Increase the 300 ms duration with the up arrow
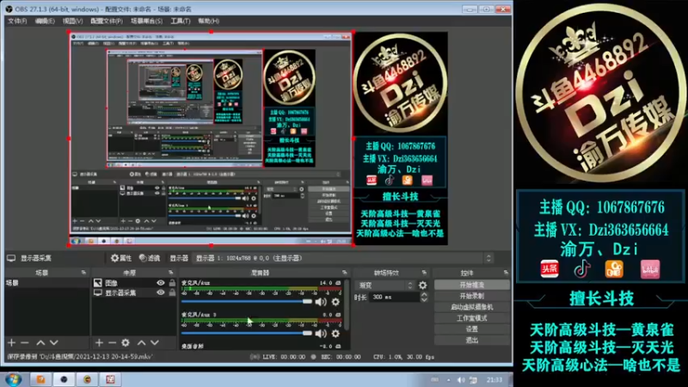The width and height of the screenshot is (688, 387). 424,294
